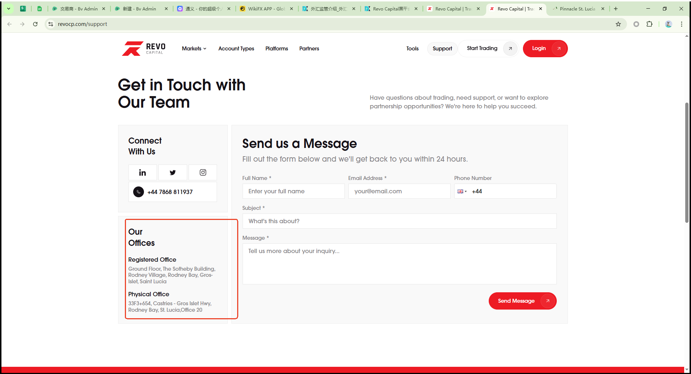Expand the tab search dropdown arrow
This screenshot has width=691, height=374.
[8, 9]
